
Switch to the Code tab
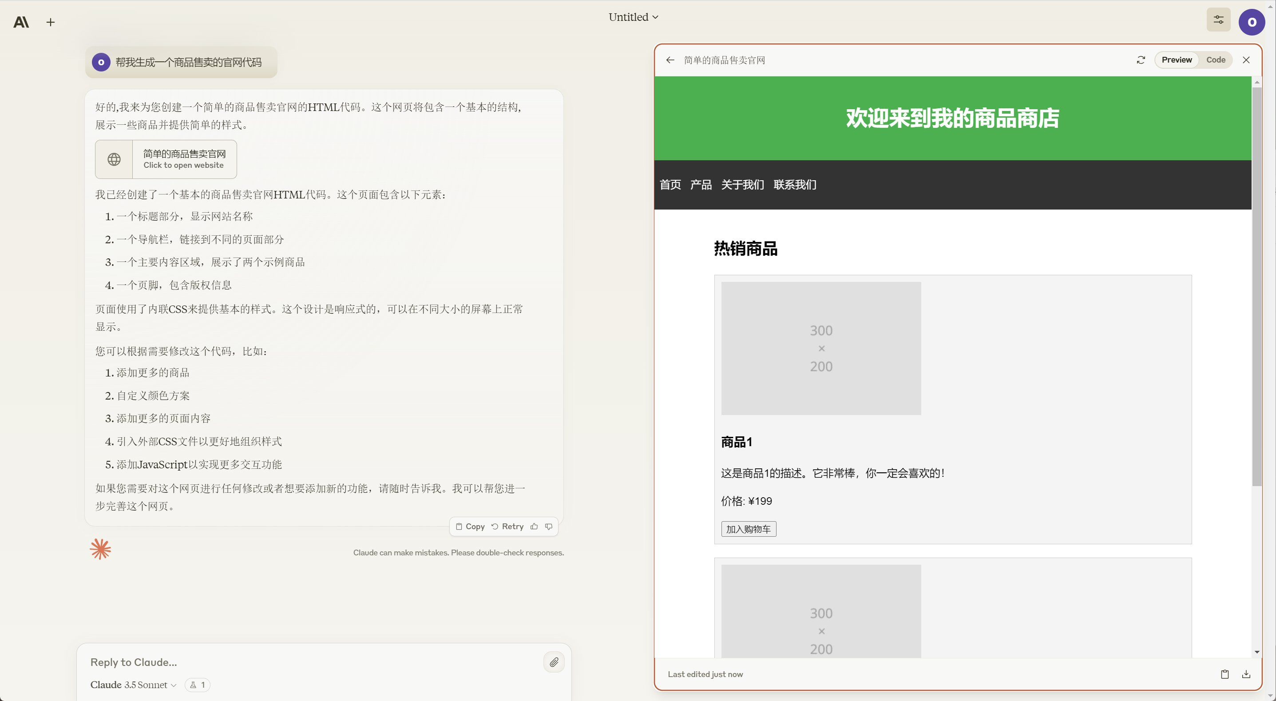pos(1216,59)
